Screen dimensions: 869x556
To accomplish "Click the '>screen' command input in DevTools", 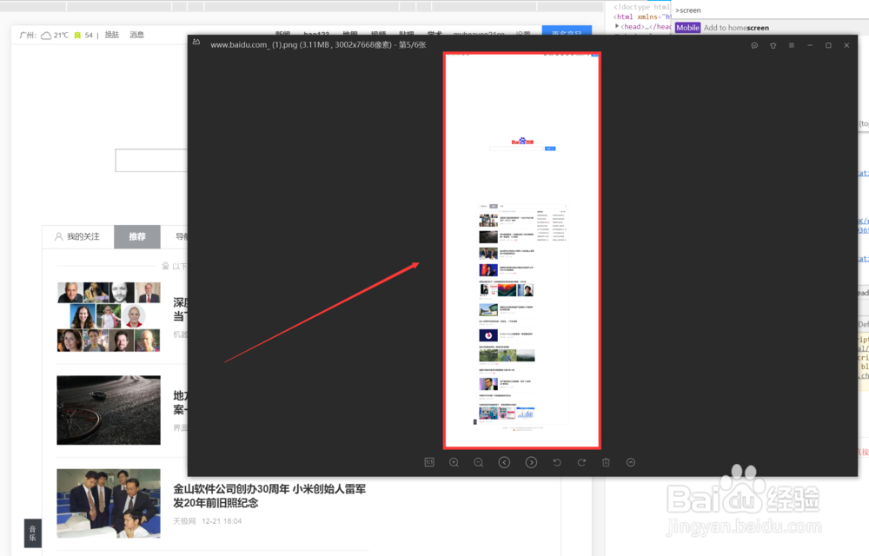I will (x=770, y=10).
